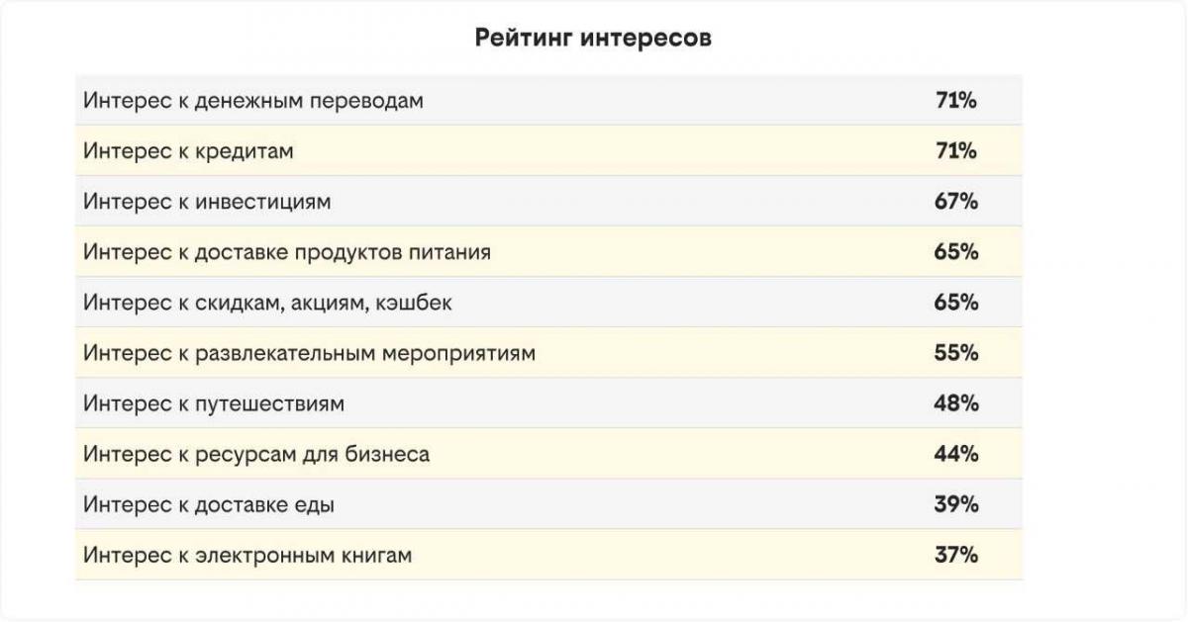
Task: Click the 48% value for путешествиям
Action: coord(956,402)
